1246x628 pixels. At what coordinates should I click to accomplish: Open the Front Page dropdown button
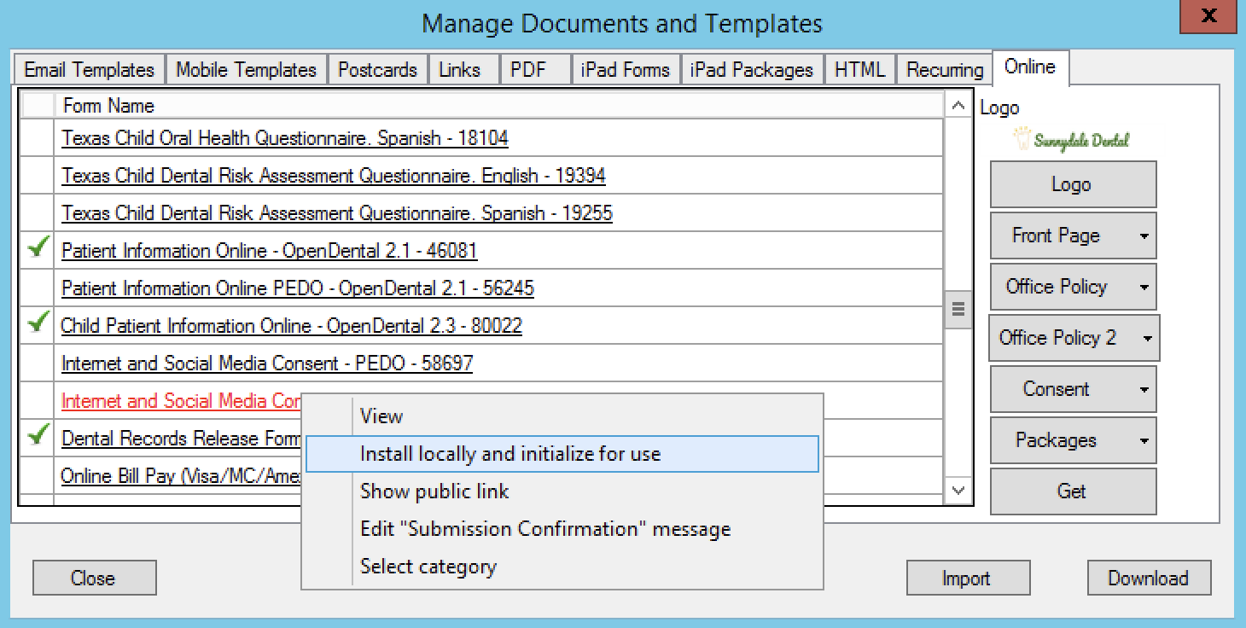1073,235
